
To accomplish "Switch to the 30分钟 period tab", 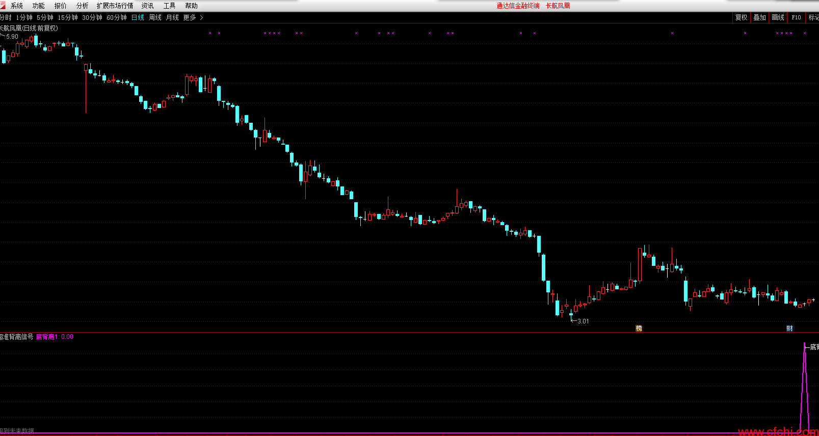I will (x=92, y=17).
